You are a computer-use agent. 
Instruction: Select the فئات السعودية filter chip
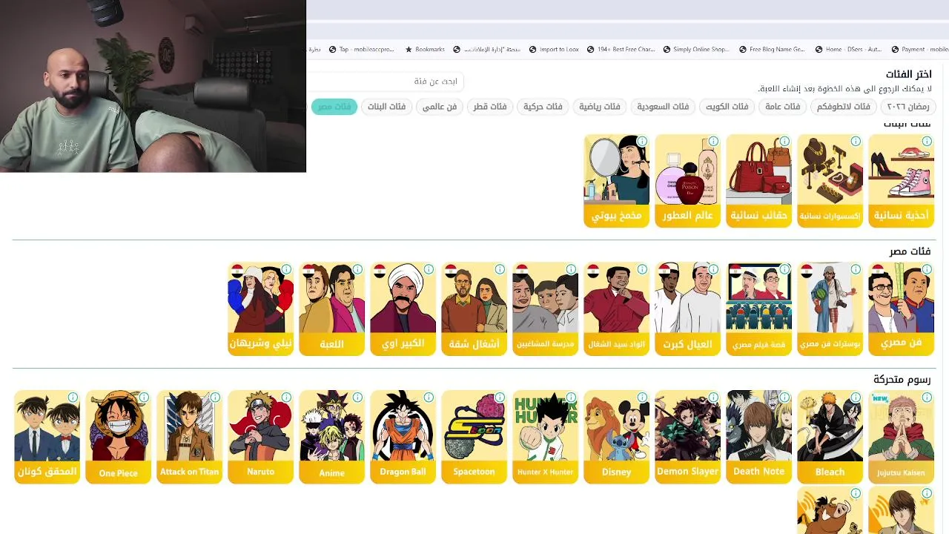663,107
